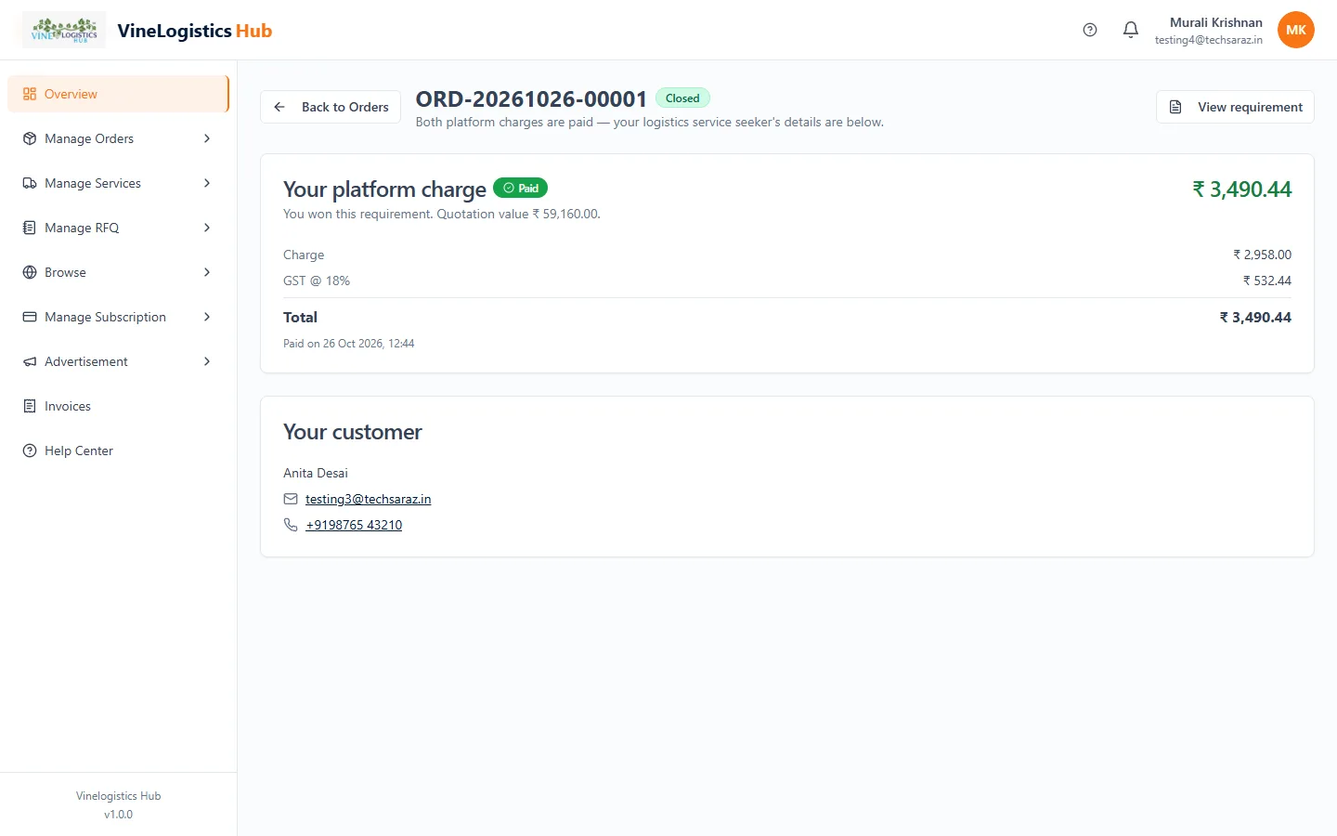Click customer name Anita Desai

(x=316, y=473)
